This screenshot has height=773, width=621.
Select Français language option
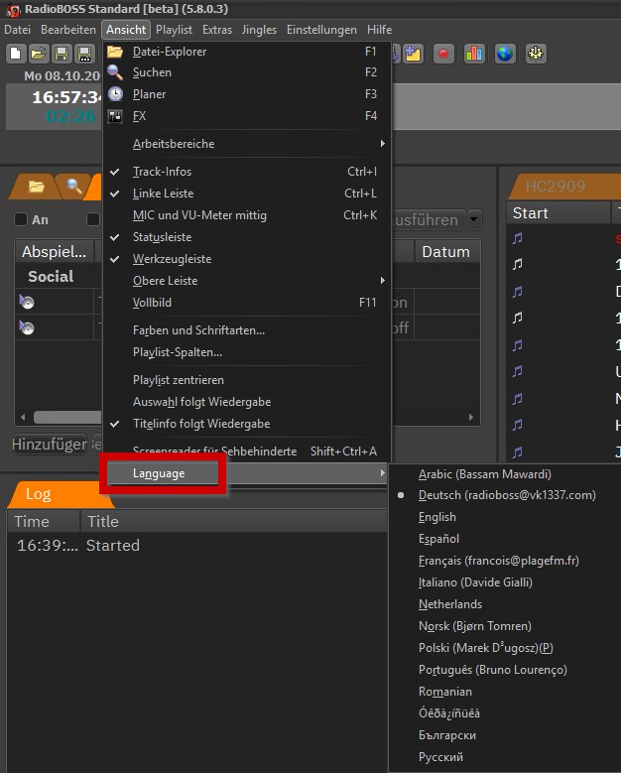point(505,561)
